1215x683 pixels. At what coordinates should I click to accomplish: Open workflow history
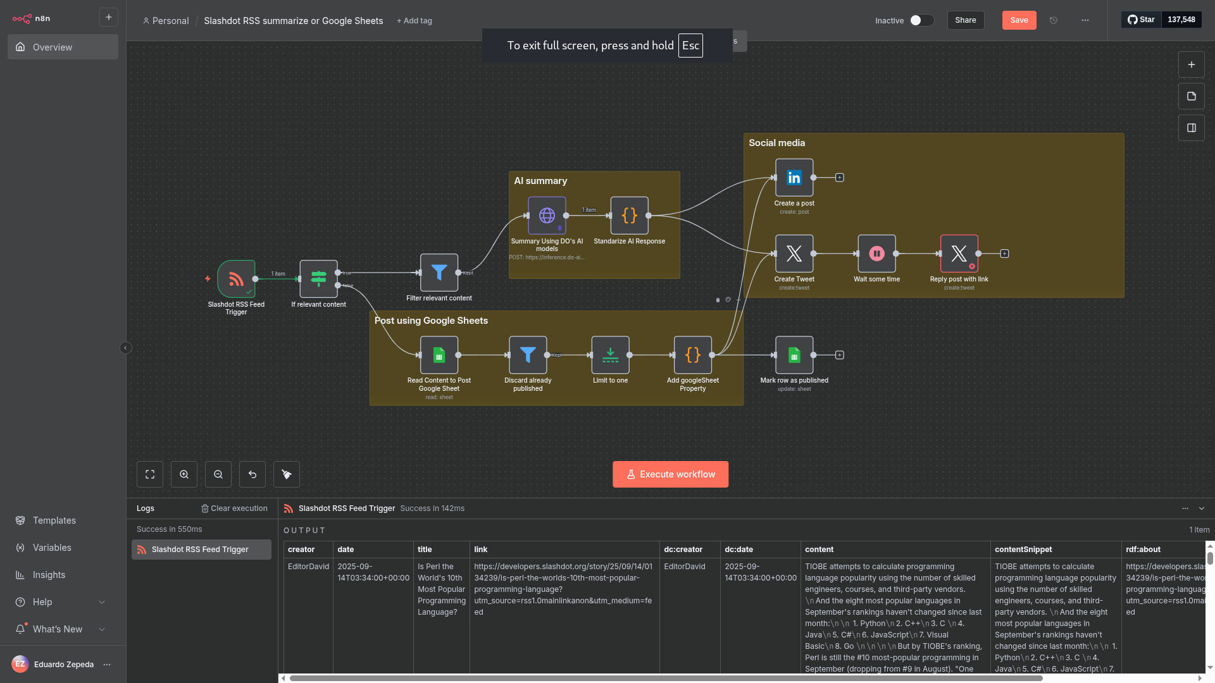[x=1054, y=20]
